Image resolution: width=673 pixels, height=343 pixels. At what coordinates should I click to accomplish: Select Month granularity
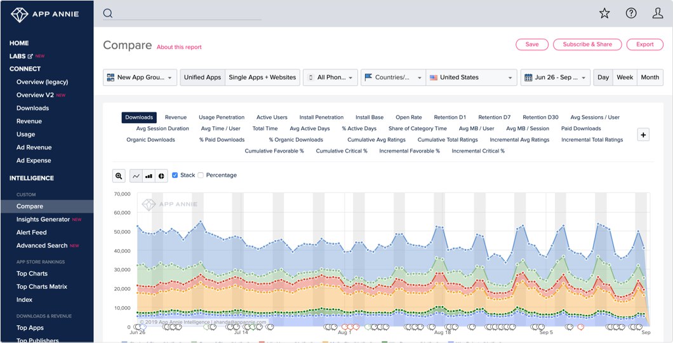650,77
